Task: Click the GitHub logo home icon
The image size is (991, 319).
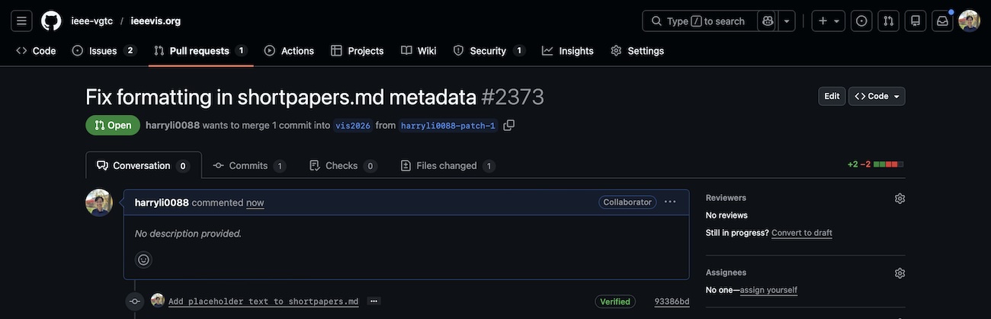Action: click(x=51, y=21)
